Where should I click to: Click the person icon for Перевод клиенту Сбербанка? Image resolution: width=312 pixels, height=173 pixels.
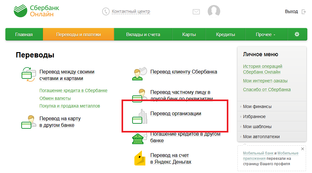139,74
